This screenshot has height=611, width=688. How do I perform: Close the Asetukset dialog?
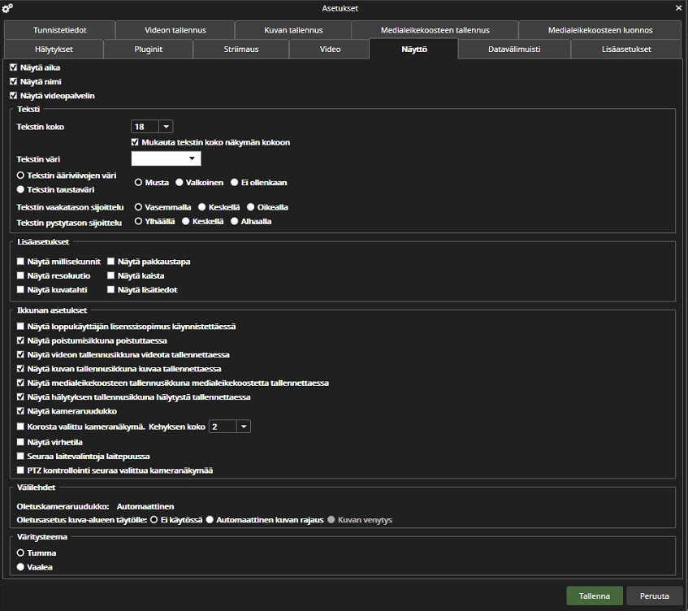[678, 8]
